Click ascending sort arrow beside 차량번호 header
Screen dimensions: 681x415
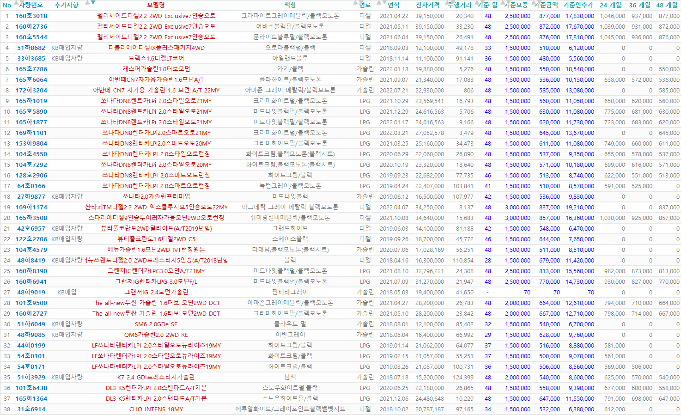click(16, 2)
